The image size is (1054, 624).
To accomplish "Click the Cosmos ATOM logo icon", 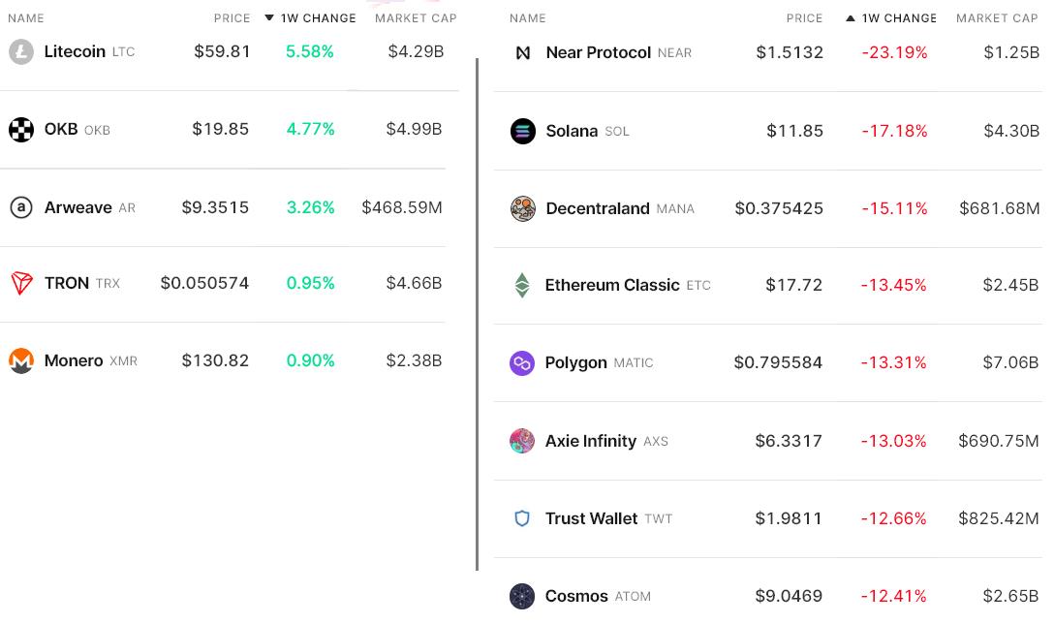I will [522, 596].
